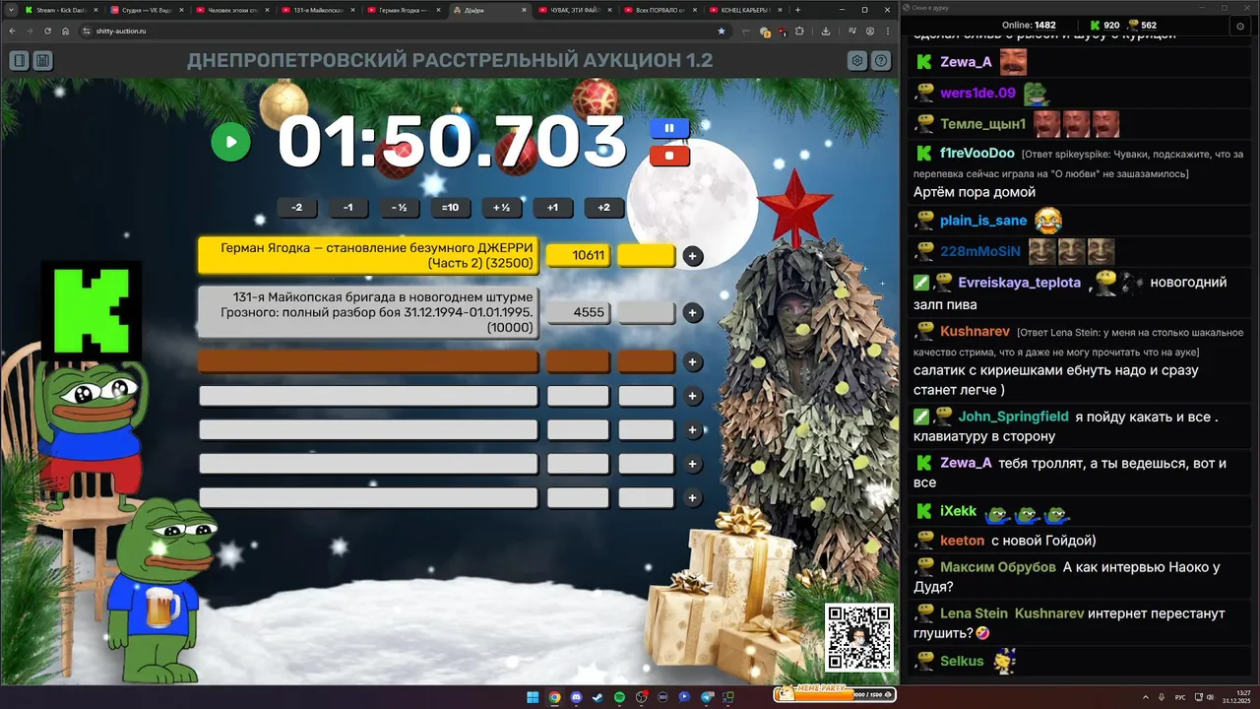Click the shitty-auction.ru address bar
The height and width of the screenshot is (709, 1260).
click(404, 31)
